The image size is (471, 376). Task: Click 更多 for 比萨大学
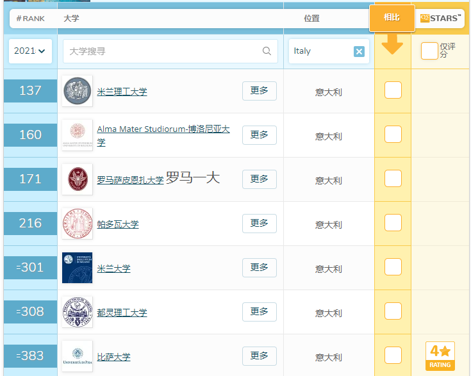click(x=260, y=356)
